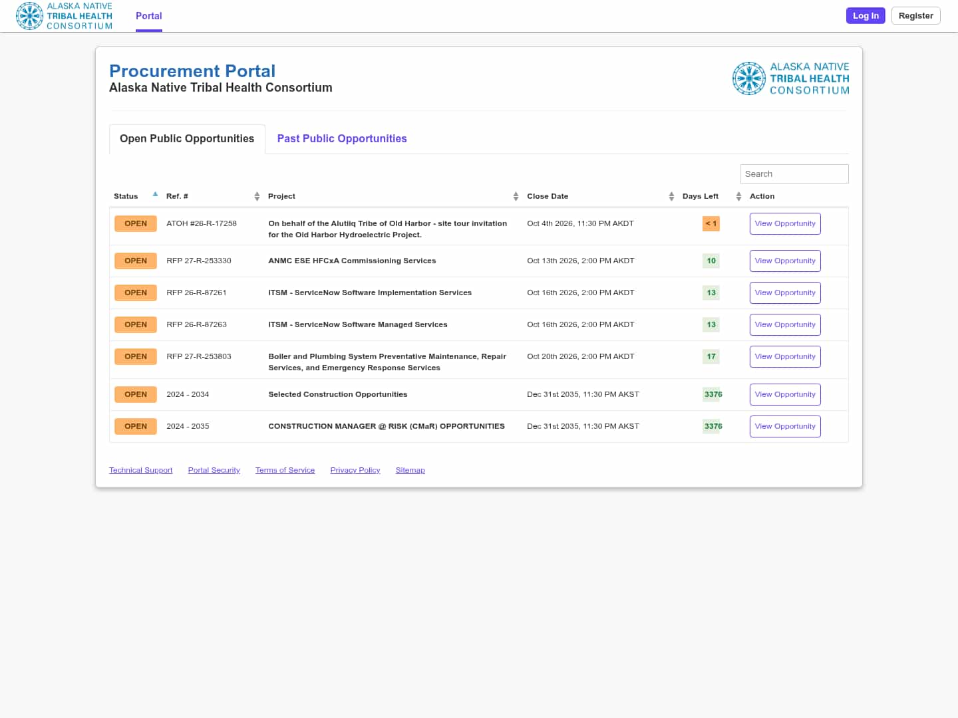Image resolution: width=958 pixels, height=718 pixels.
Task: Click 'Oct 4th 2026, 11:30 PM AKDT' close date
Action: coord(580,223)
